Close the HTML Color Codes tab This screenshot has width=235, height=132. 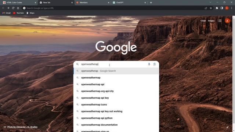pos(35,3)
